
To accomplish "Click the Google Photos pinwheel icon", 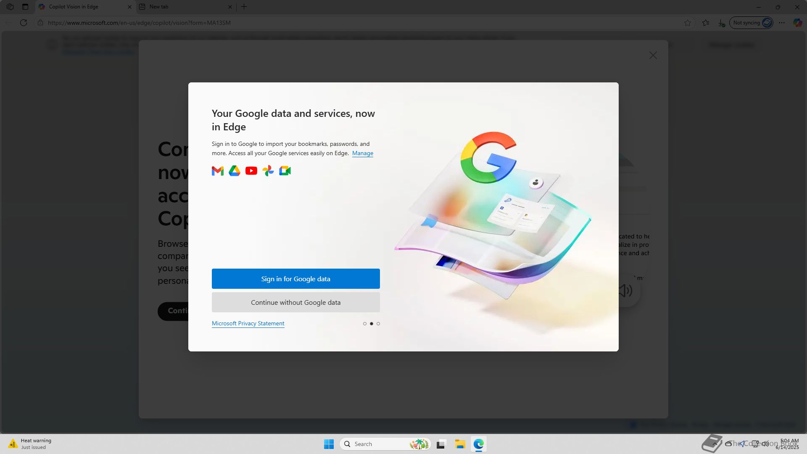I will (x=268, y=171).
